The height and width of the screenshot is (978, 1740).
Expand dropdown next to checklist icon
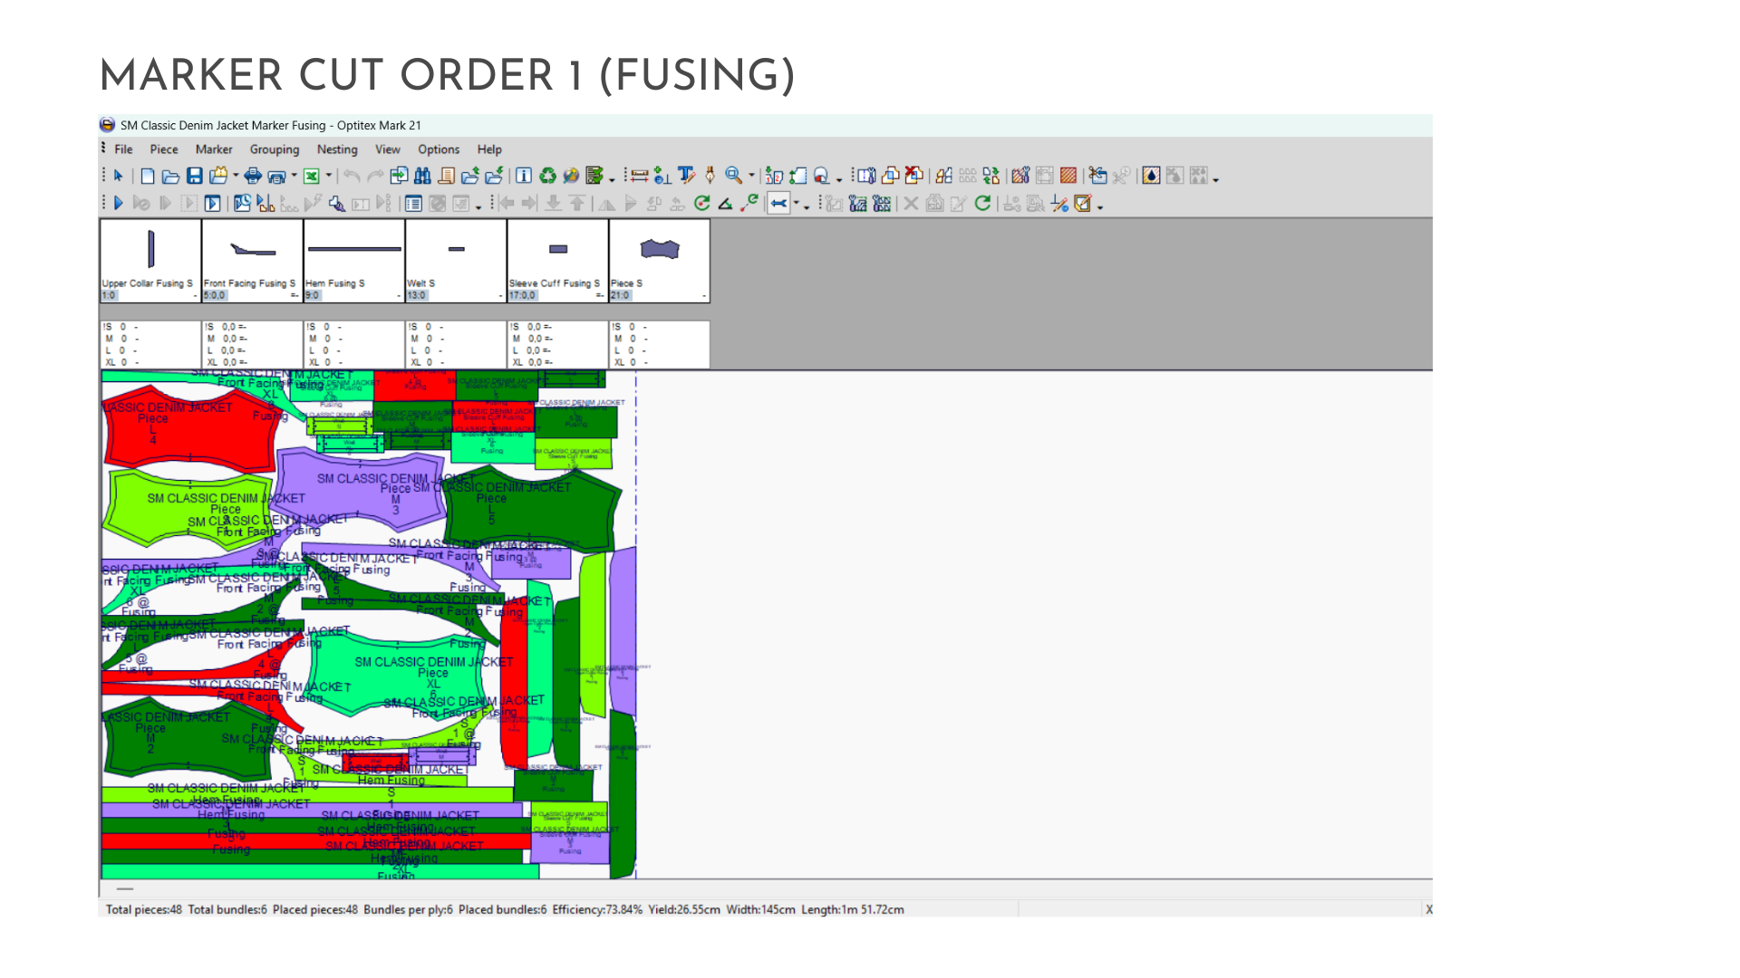click(612, 179)
